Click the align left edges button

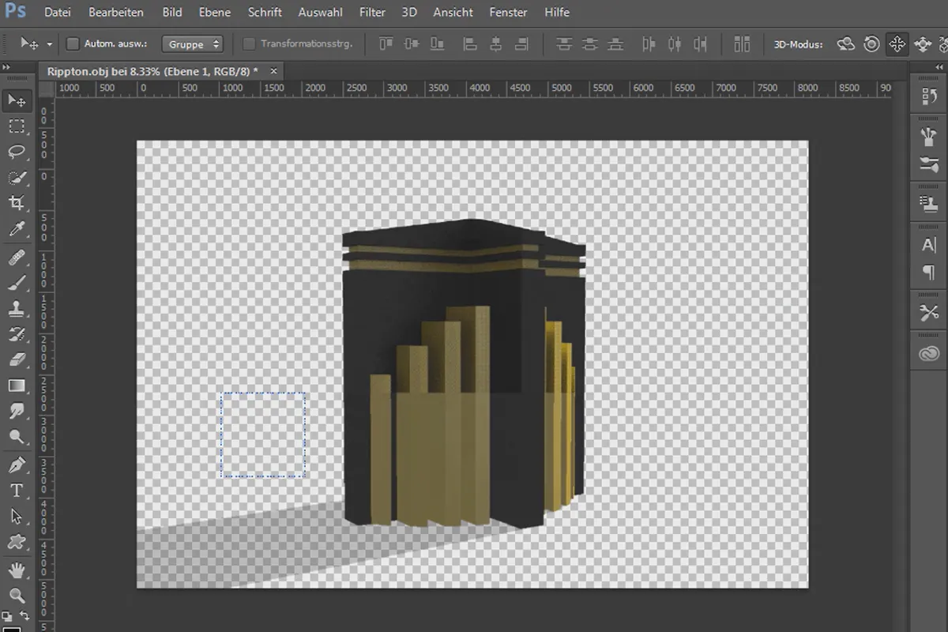coord(470,44)
